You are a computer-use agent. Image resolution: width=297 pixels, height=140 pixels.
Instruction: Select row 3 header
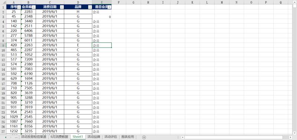[x=3, y=16]
